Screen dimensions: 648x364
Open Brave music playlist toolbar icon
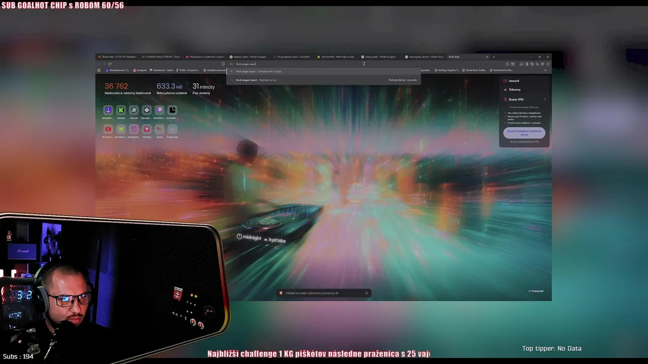[x=521, y=64]
